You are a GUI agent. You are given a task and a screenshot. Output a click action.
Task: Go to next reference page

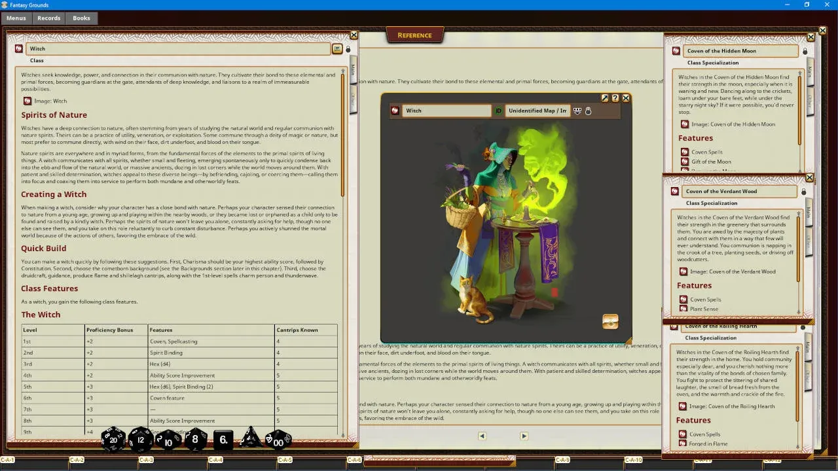click(x=524, y=436)
